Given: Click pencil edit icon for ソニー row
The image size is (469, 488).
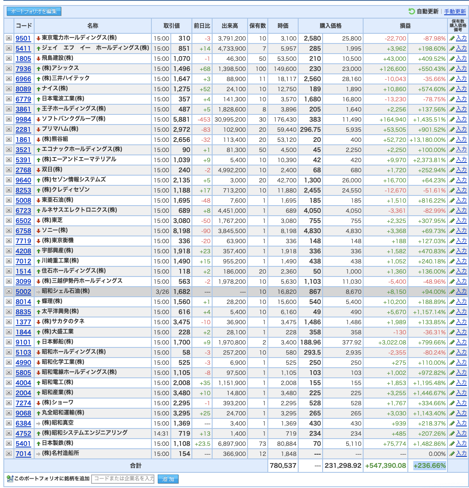Looking at the screenshot, I should click(452, 231).
